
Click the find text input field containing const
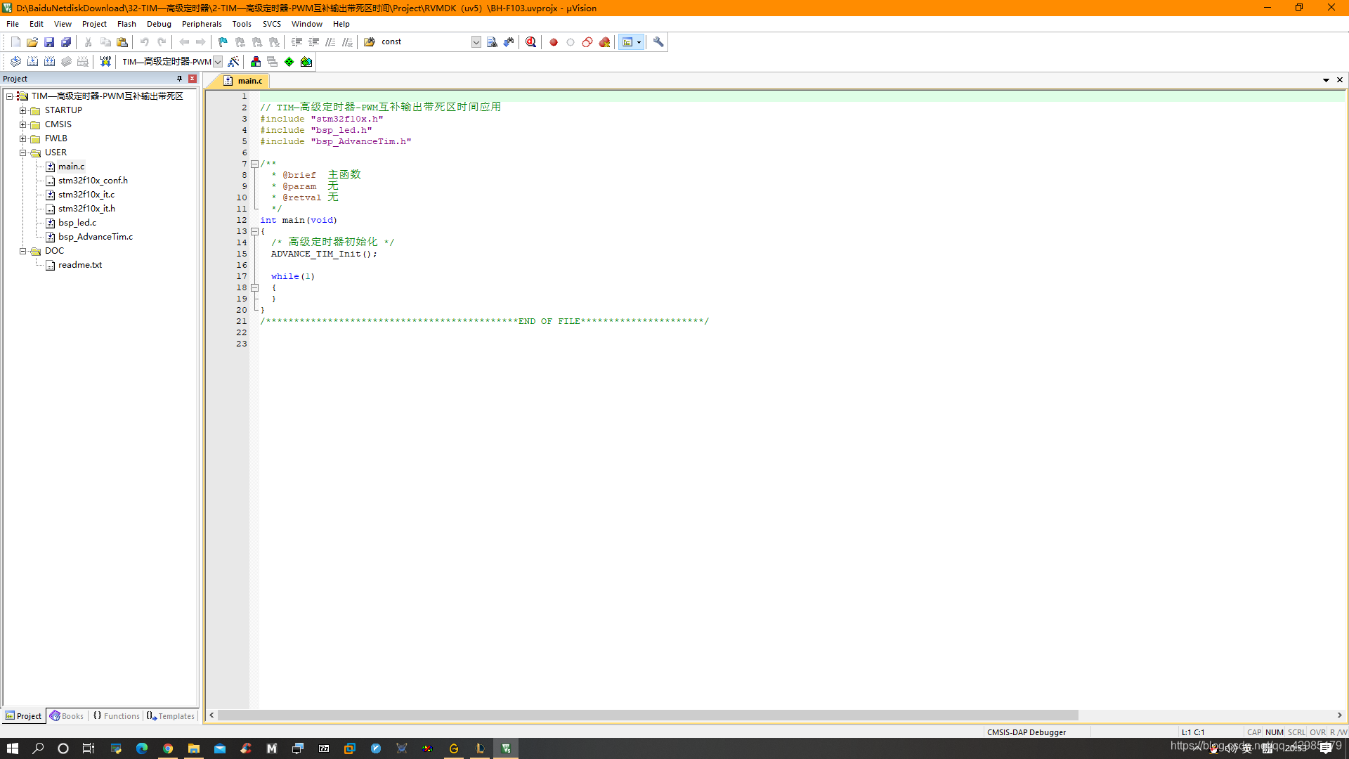(x=424, y=42)
